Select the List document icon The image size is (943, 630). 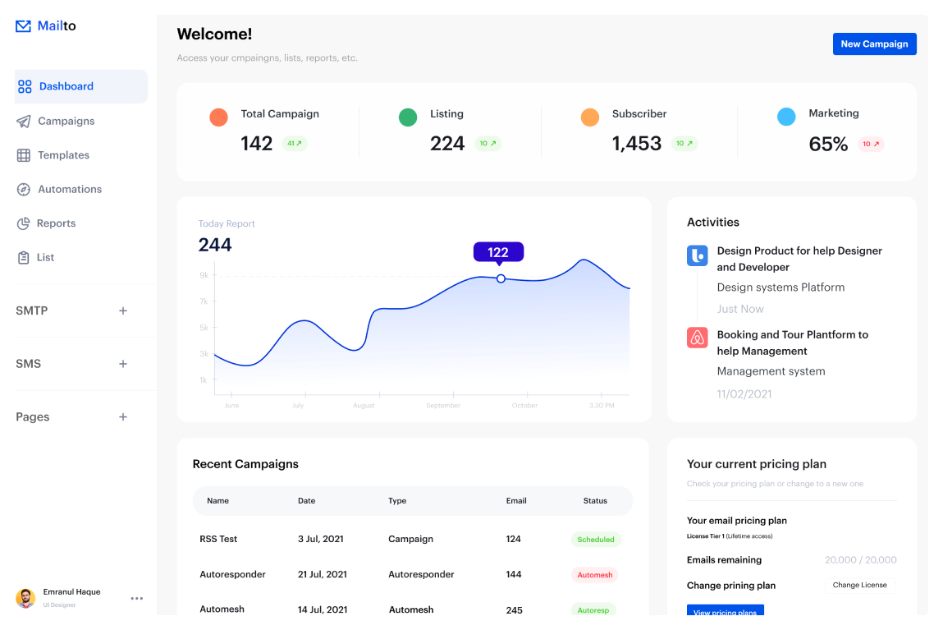[x=24, y=257]
